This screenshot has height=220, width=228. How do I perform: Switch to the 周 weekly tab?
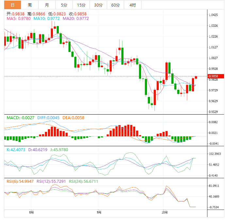click(30, 5)
